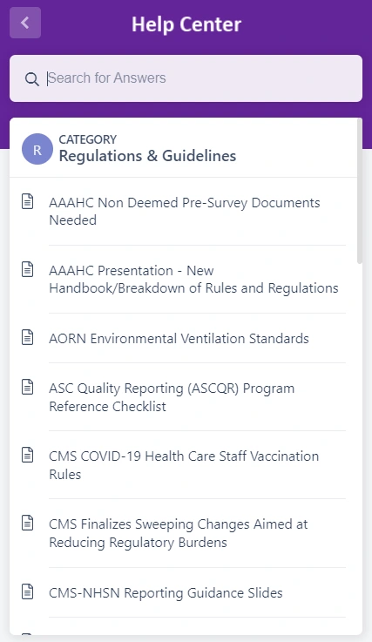Viewport: 372px width, 642px height.
Task: Open AORN Environmental Ventilation Standards article
Action: click(x=179, y=339)
